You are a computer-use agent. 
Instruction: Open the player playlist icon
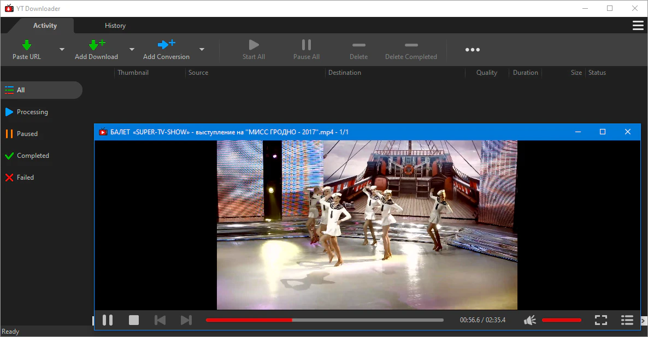627,320
